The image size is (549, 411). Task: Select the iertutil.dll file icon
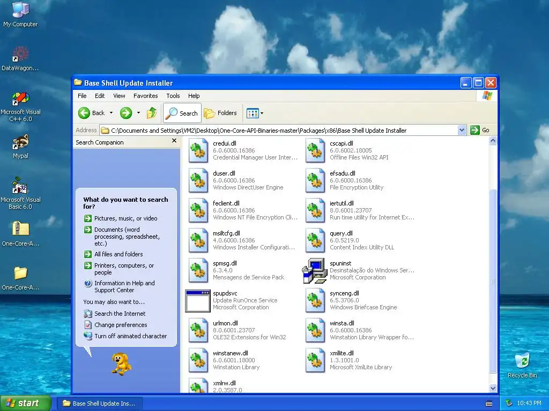click(315, 211)
